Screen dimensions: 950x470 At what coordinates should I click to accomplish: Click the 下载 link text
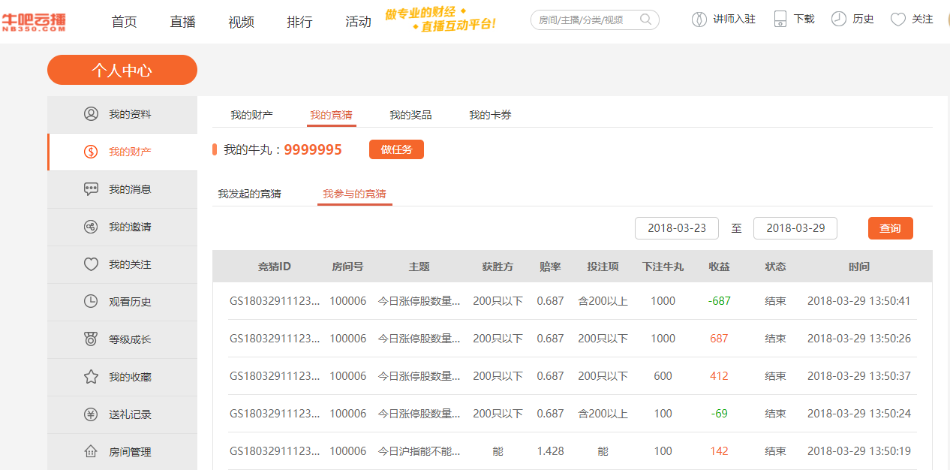click(x=804, y=20)
